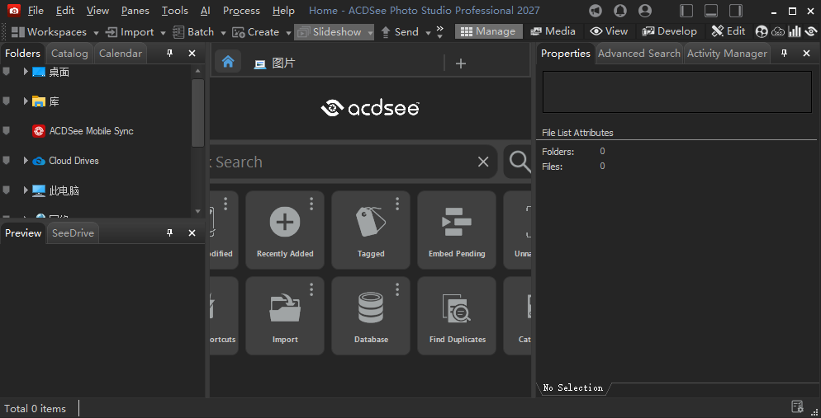Open the Import tile
Screen dimensions: 821x418
[285, 316]
